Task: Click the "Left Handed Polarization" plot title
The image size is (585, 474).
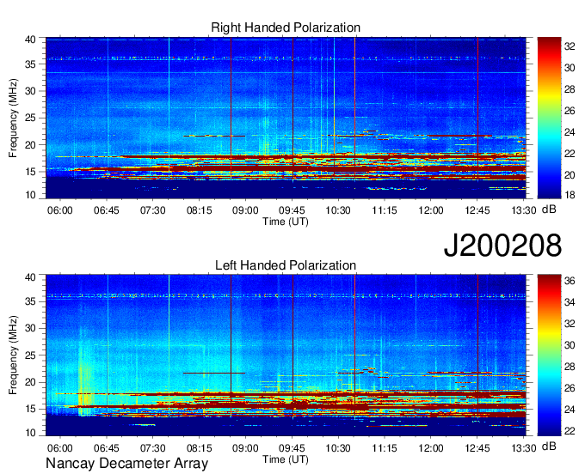Action: pos(286,265)
